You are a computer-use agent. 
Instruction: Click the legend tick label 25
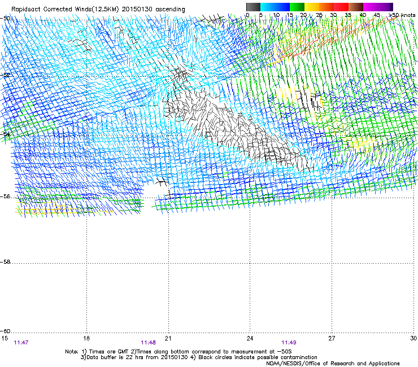click(319, 15)
